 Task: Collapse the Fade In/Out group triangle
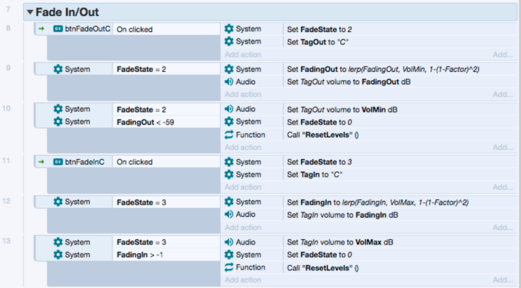click(x=30, y=12)
